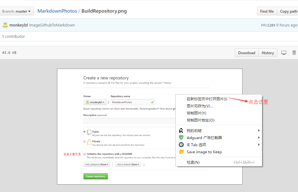Click the IE Tab extension icon

pyautogui.click(x=181, y=145)
